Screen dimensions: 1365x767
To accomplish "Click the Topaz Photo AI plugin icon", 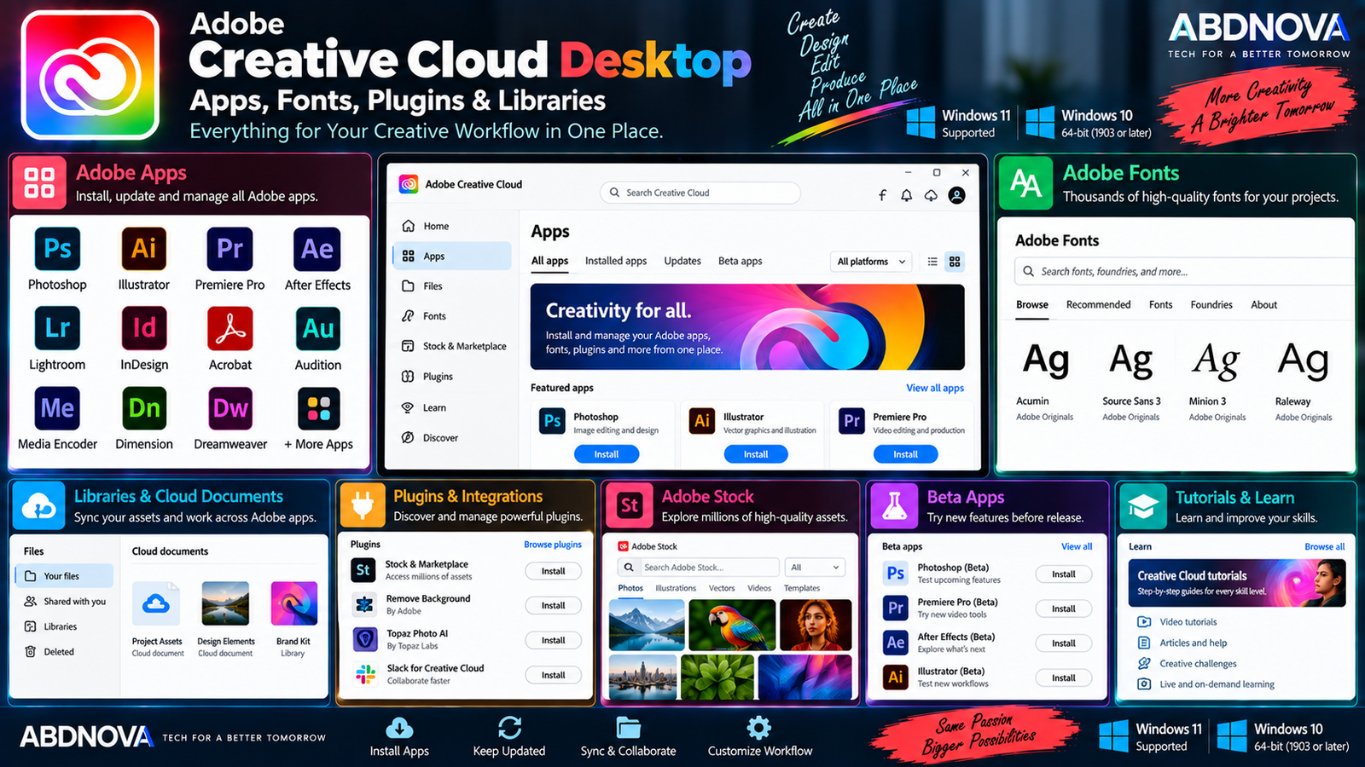I will click(x=365, y=639).
